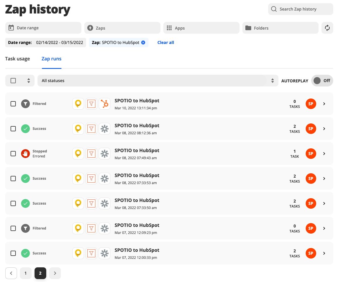337x282 pixels.
Task: Turn on the Autoreplay toggle
Action: [x=322, y=81]
